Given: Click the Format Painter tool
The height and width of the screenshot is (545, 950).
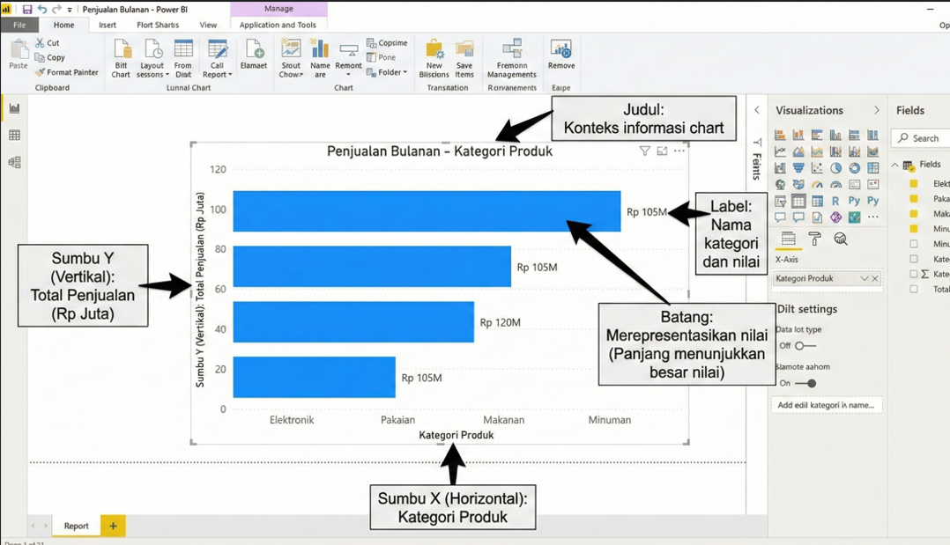Looking at the screenshot, I should (67, 72).
